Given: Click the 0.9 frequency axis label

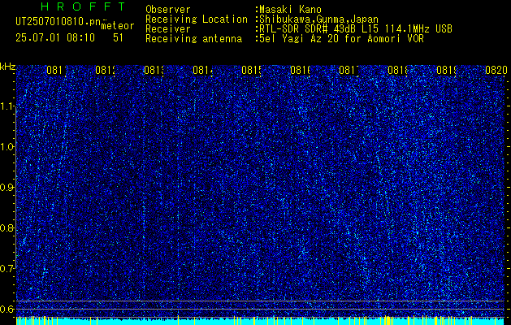Looking at the screenshot, I should 7,188.
